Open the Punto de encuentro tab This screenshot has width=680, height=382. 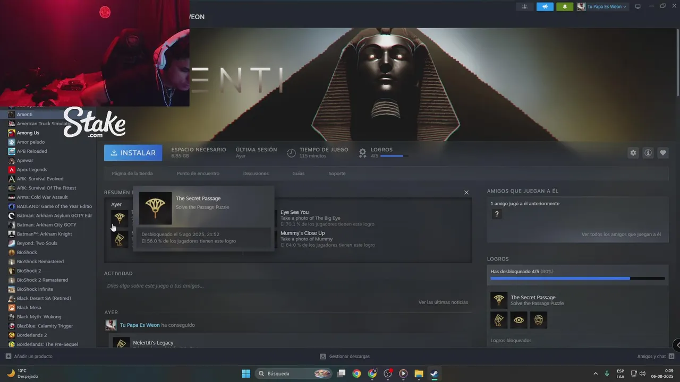(x=198, y=173)
